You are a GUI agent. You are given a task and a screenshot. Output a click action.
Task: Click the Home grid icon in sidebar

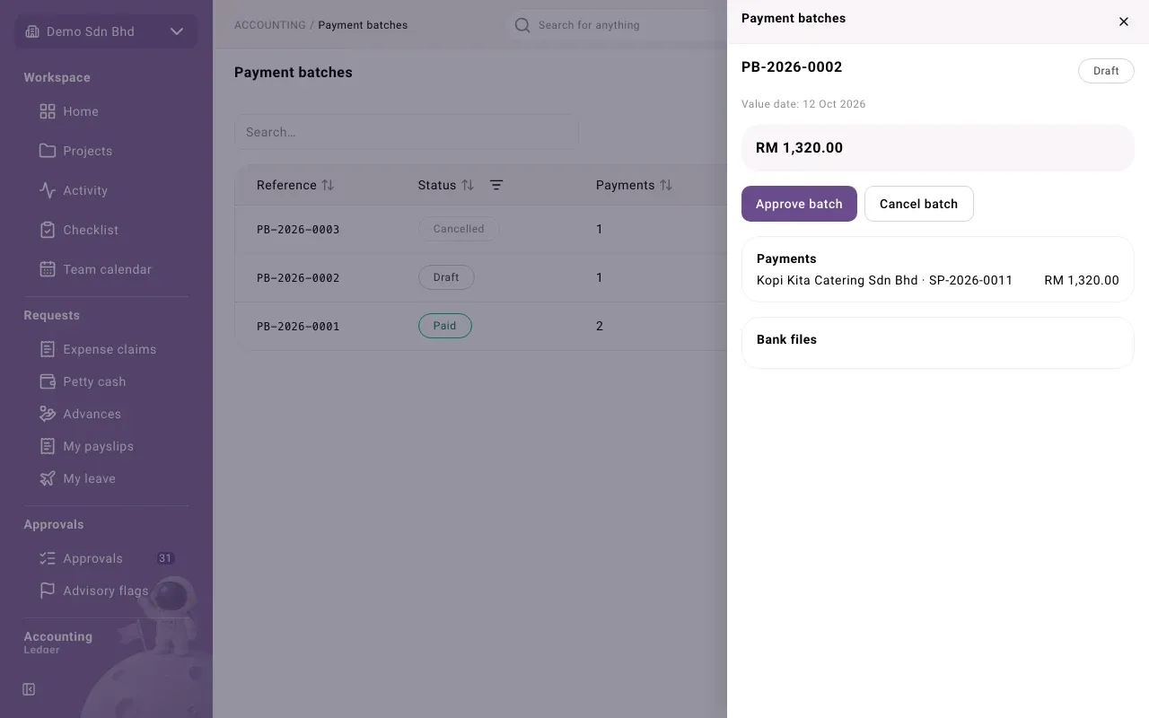tap(48, 111)
